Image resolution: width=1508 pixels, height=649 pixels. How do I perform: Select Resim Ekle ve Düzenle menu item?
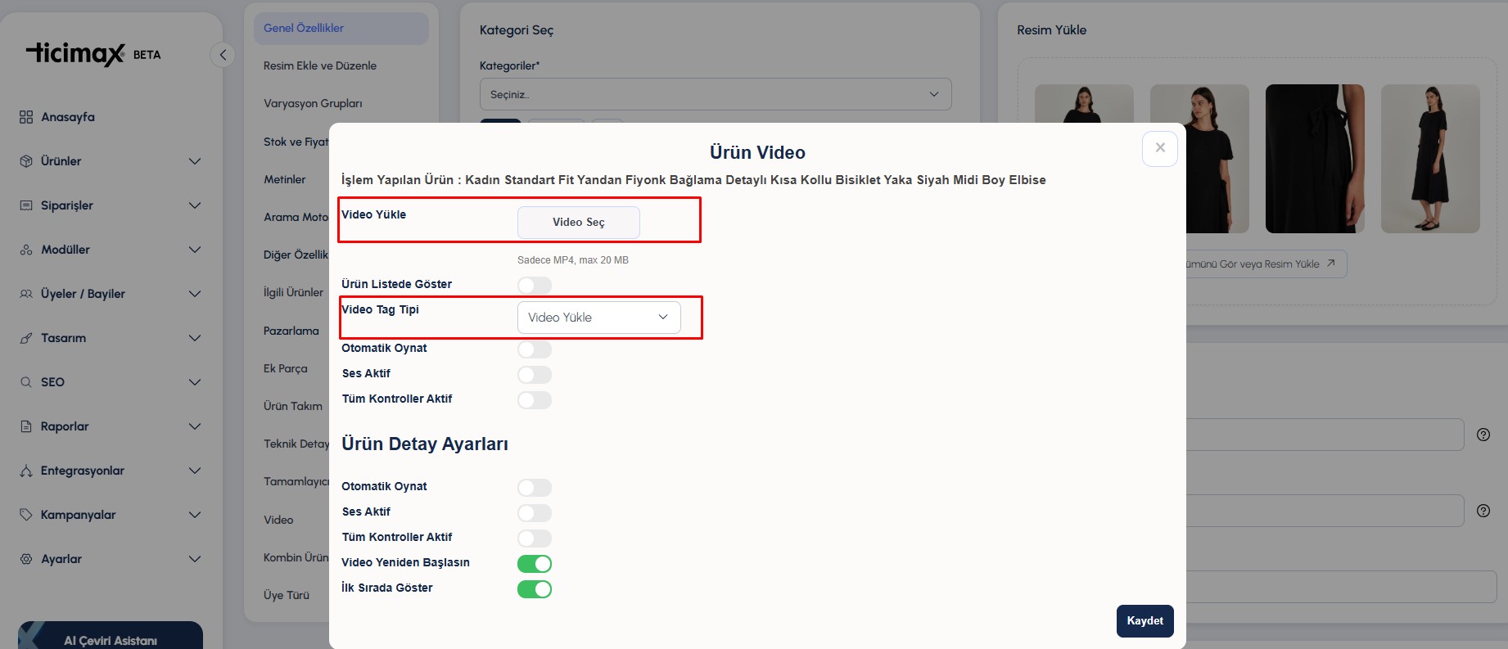320,65
